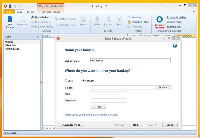The width and height of the screenshot is (200, 138).
Task: Click the Properties icon in Manage group
Action: [x=23, y=19]
